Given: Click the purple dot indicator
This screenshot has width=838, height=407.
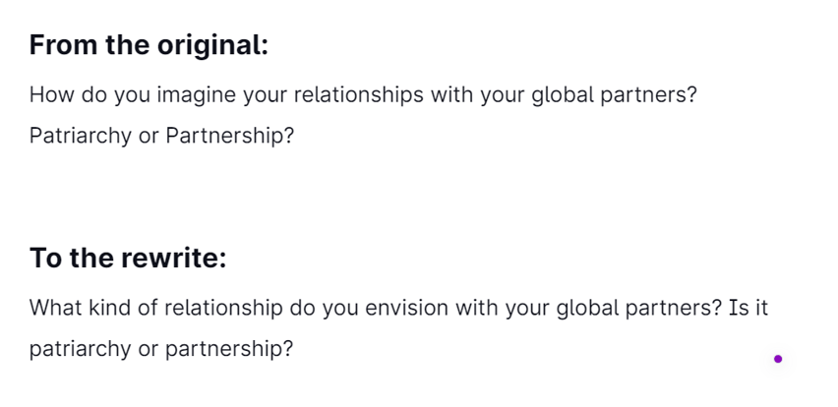Looking at the screenshot, I should pyautogui.click(x=778, y=359).
